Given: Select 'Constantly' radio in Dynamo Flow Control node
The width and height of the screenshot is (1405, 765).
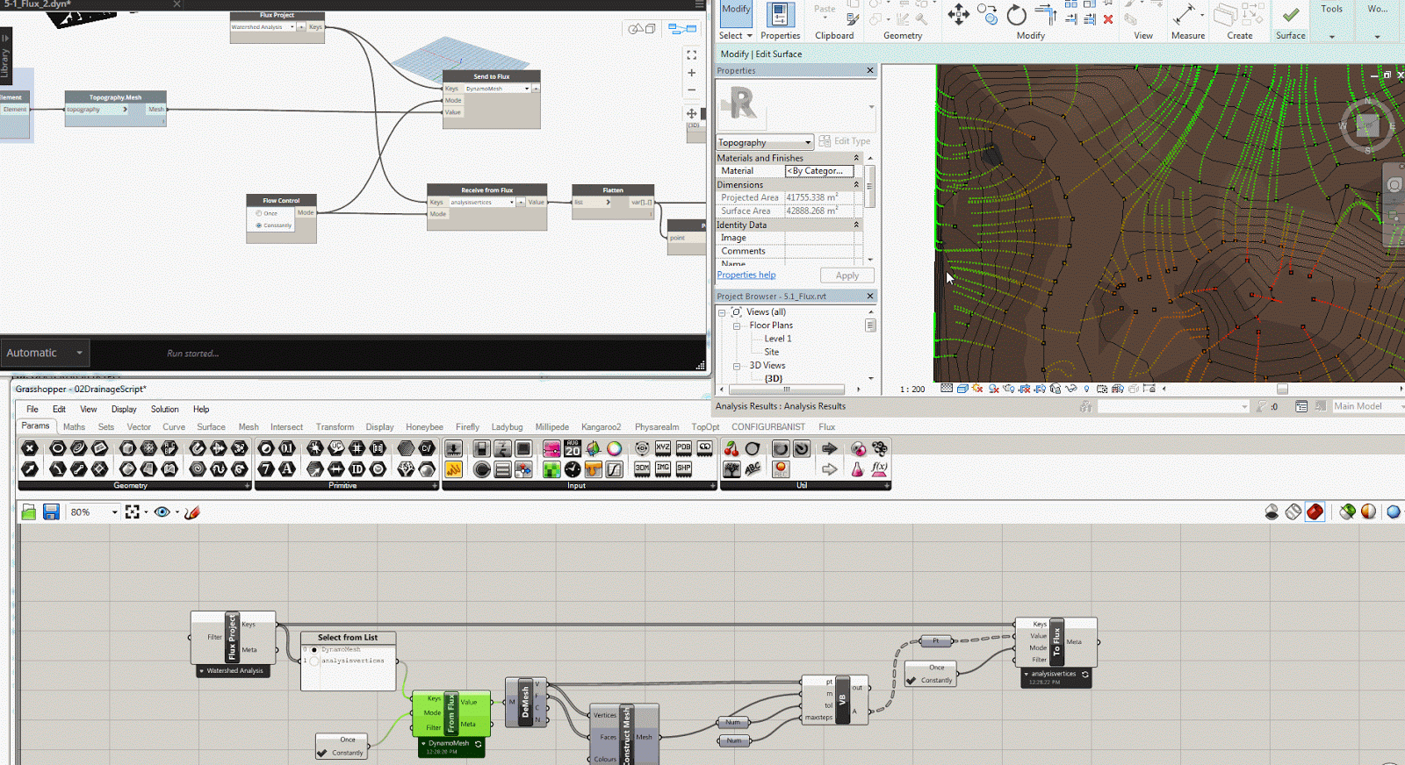Looking at the screenshot, I should coord(259,225).
